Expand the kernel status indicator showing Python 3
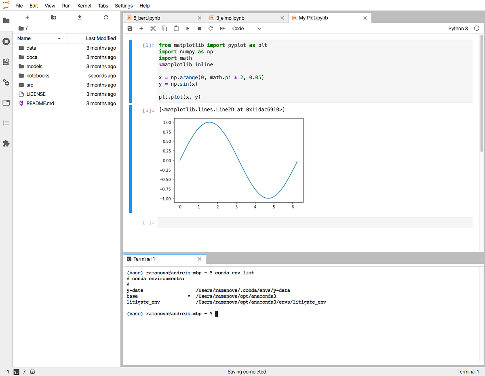 (x=458, y=28)
